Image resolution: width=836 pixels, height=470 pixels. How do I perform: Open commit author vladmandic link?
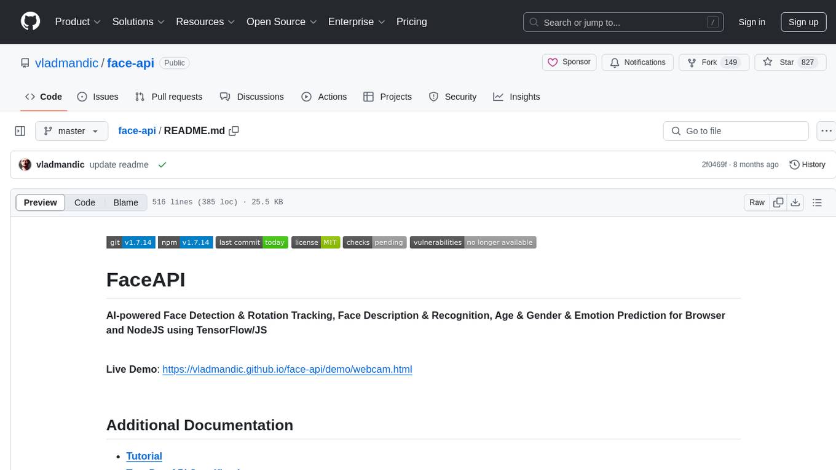(60, 165)
